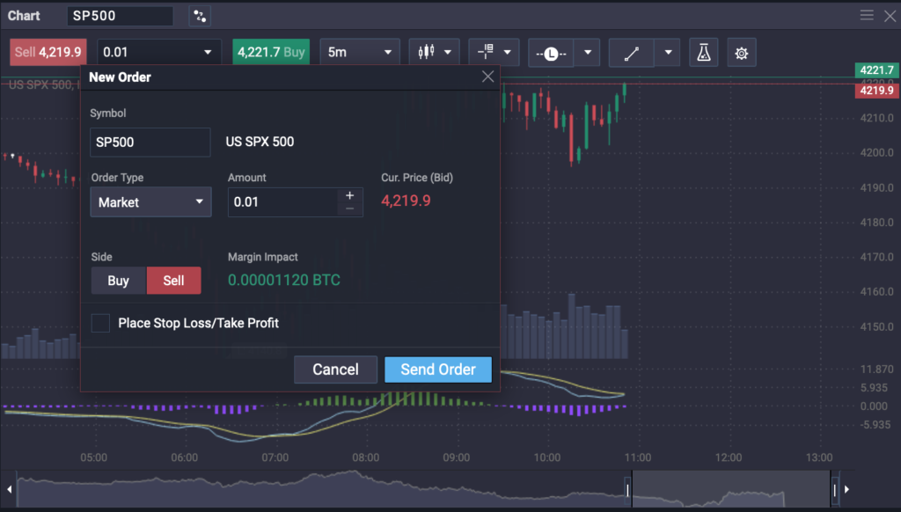
Task: Open the hamburger menu at top right
Action: 867,15
